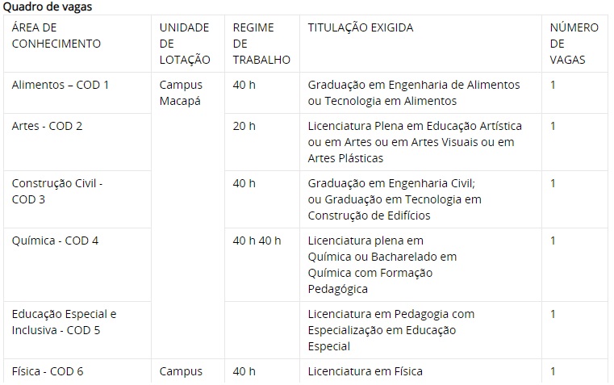Click 'Licenciatura em Pedagogia' requirement cell
Screen dimensions: 614x385
[x=420, y=330]
